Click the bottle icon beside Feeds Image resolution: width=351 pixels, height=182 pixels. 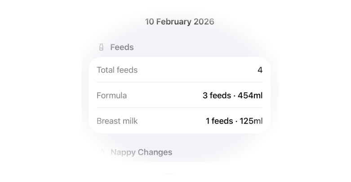pyautogui.click(x=101, y=47)
